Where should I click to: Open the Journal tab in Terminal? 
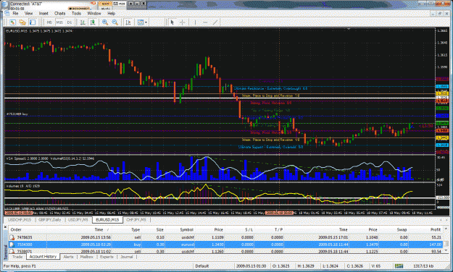pyautogui.click(x=127, y=257)
